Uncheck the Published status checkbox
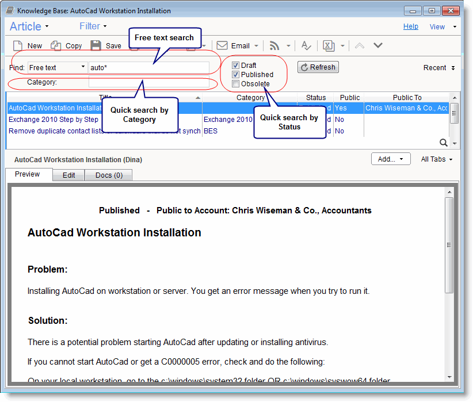The width and height of the screenshot is (473, 402). tap(235, 75)
